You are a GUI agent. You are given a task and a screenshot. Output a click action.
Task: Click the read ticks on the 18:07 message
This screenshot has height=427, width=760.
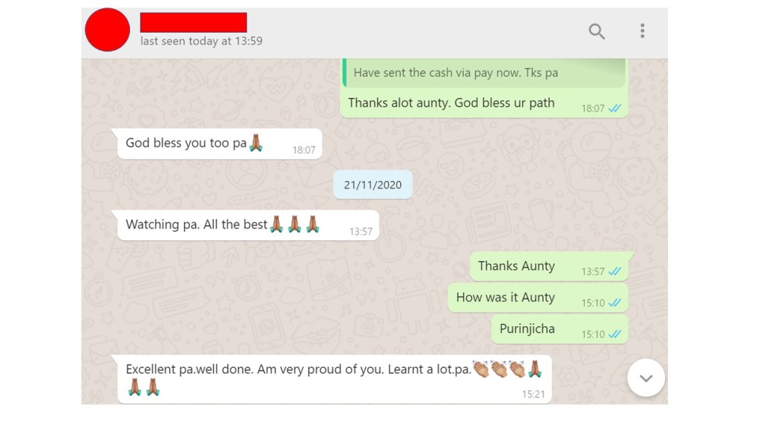click(615, 108)
